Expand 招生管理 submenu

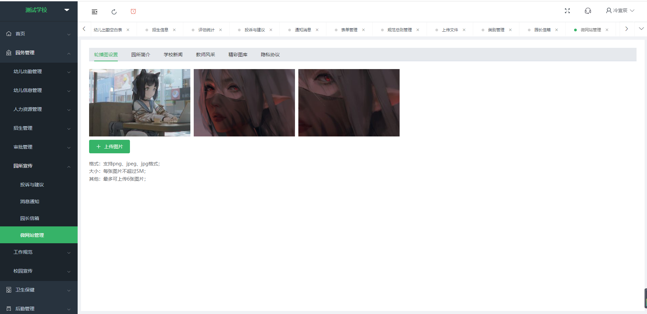pos(69,129)
